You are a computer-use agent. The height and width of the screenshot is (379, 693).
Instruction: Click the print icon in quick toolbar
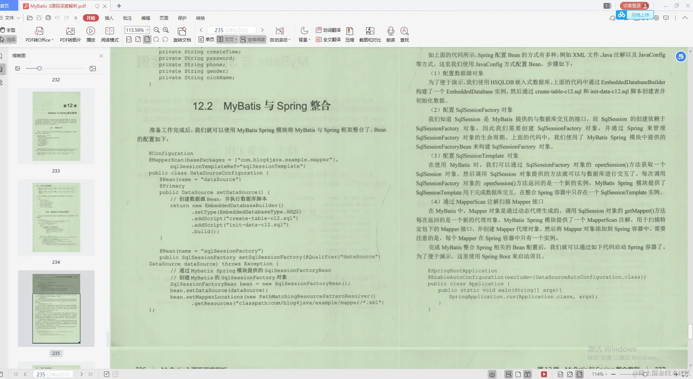48,18
